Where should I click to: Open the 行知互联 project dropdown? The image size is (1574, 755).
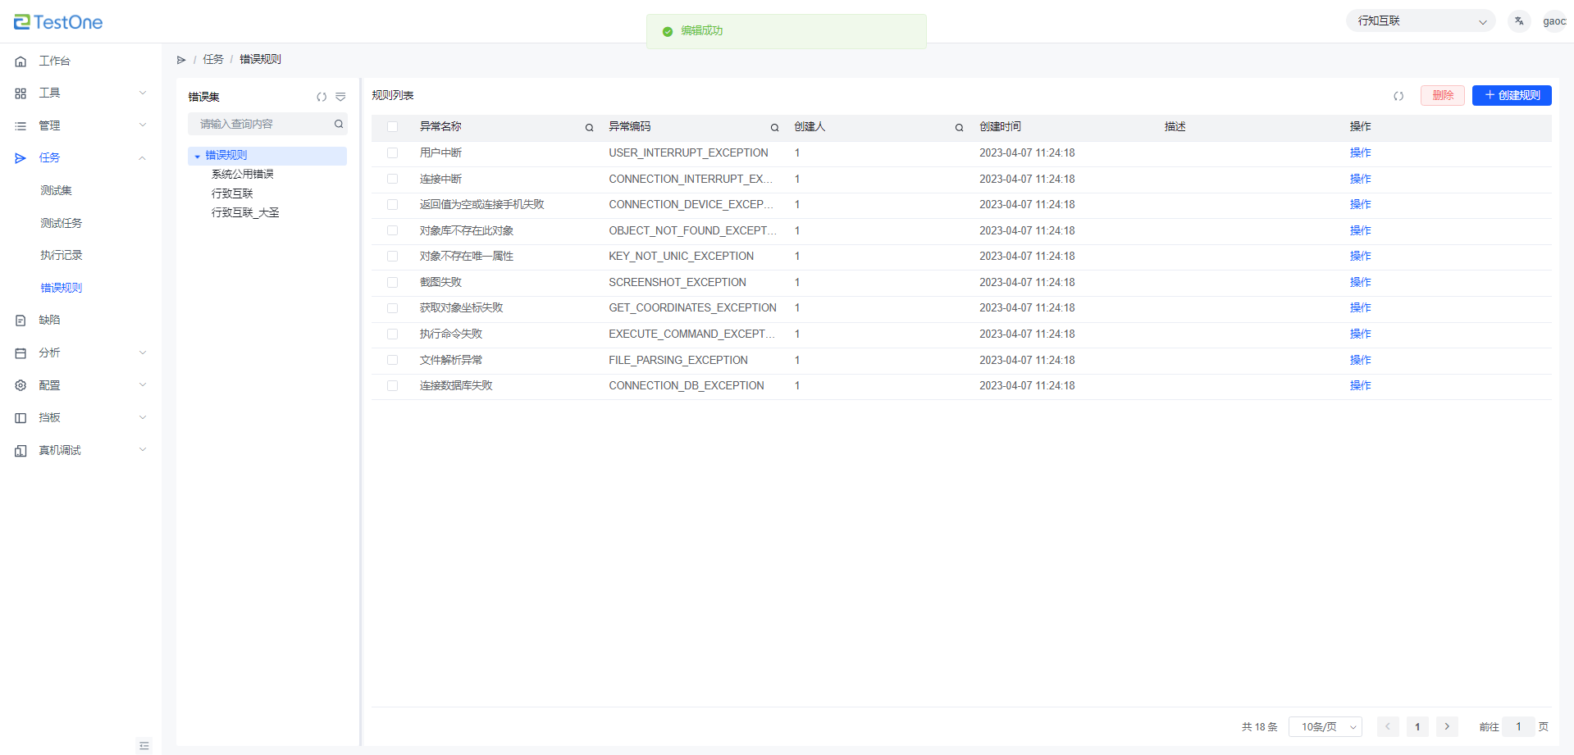(1421, 21)
